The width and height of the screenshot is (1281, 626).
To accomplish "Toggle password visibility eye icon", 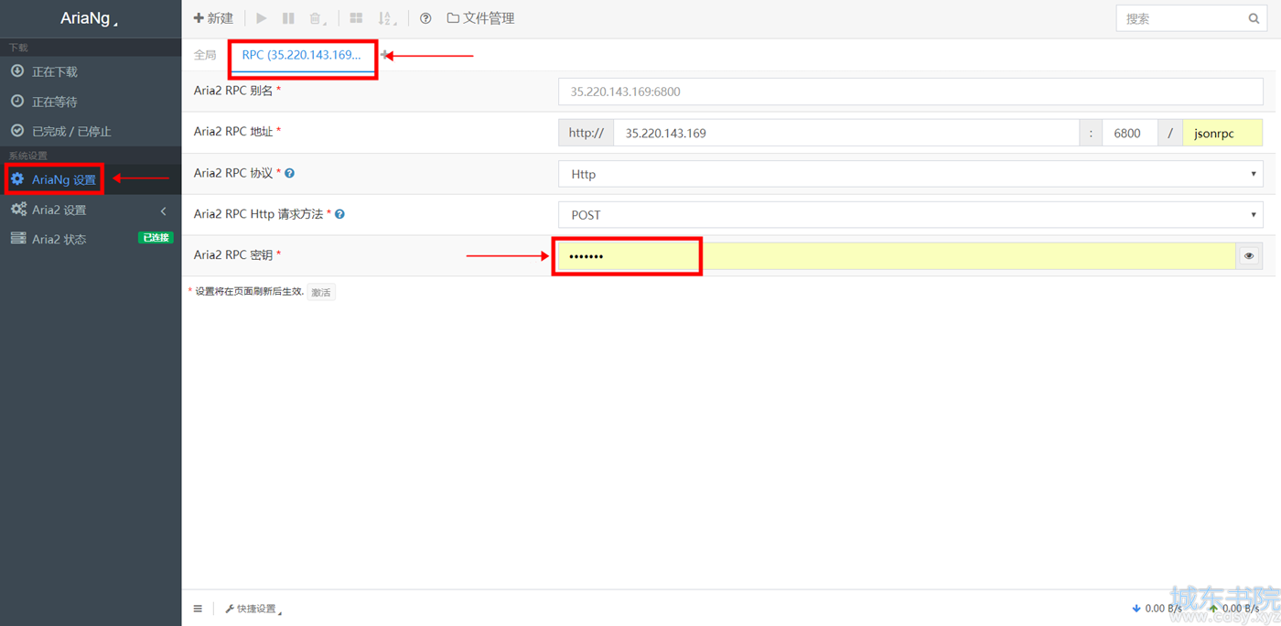I will (x=1249, y=256).
